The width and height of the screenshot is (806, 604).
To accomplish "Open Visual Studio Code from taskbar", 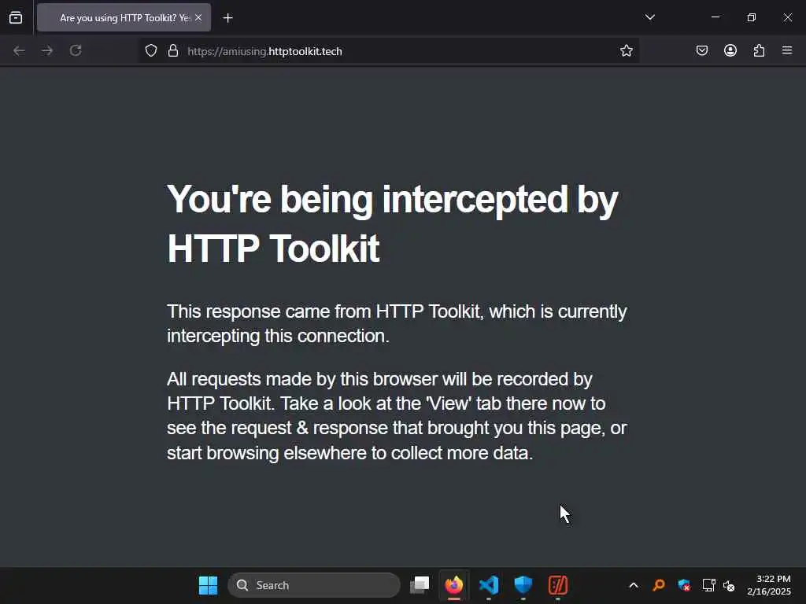I will click(x=488, y=585).
